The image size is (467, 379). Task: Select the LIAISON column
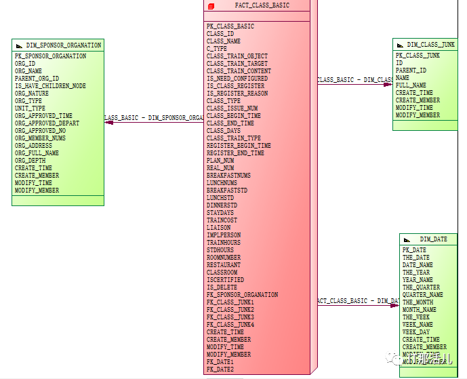(x=219, y=228)
